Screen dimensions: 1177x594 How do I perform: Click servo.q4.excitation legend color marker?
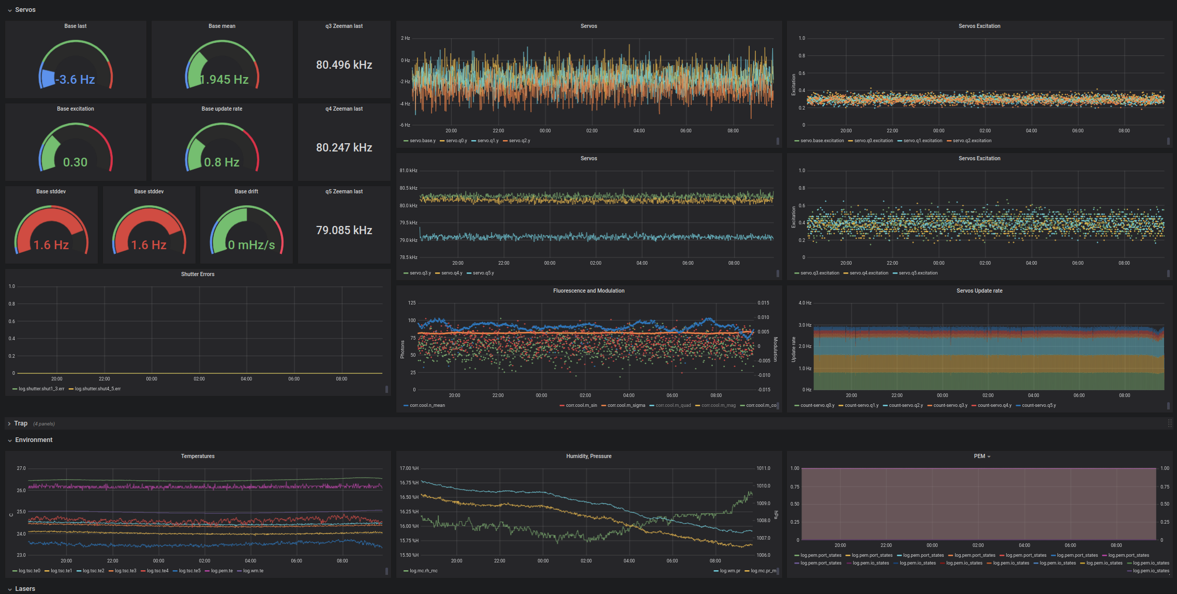[x=846, y=273]
